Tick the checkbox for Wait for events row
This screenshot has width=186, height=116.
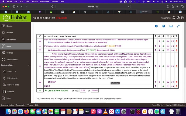coord(168,41)
